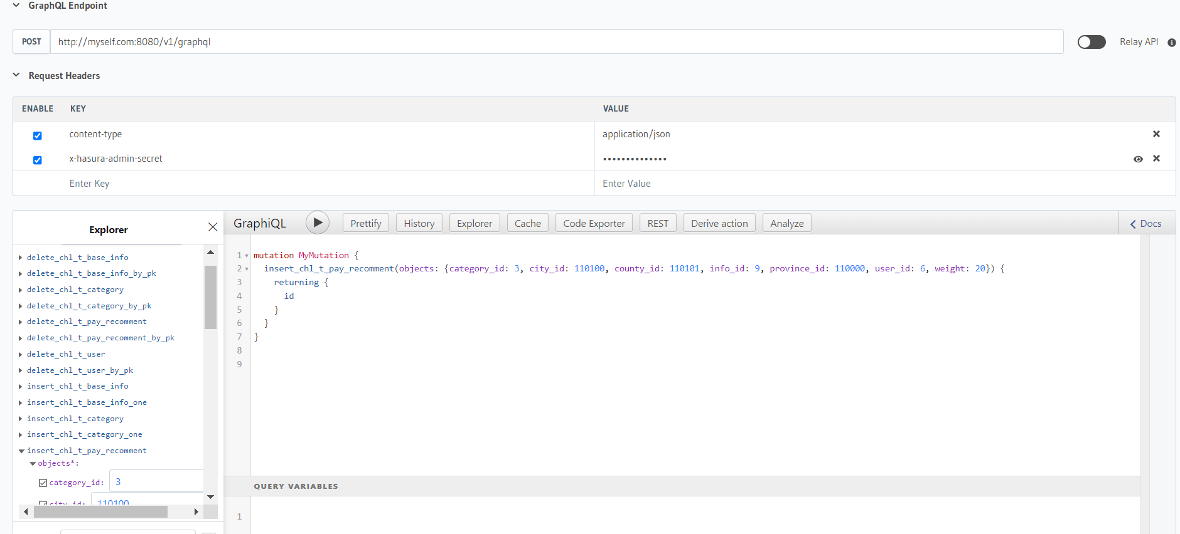Screen dimensions: 1180x534
Task: Click the QUERY VARIABLES header bar
Action: click(x=682, y=486)
